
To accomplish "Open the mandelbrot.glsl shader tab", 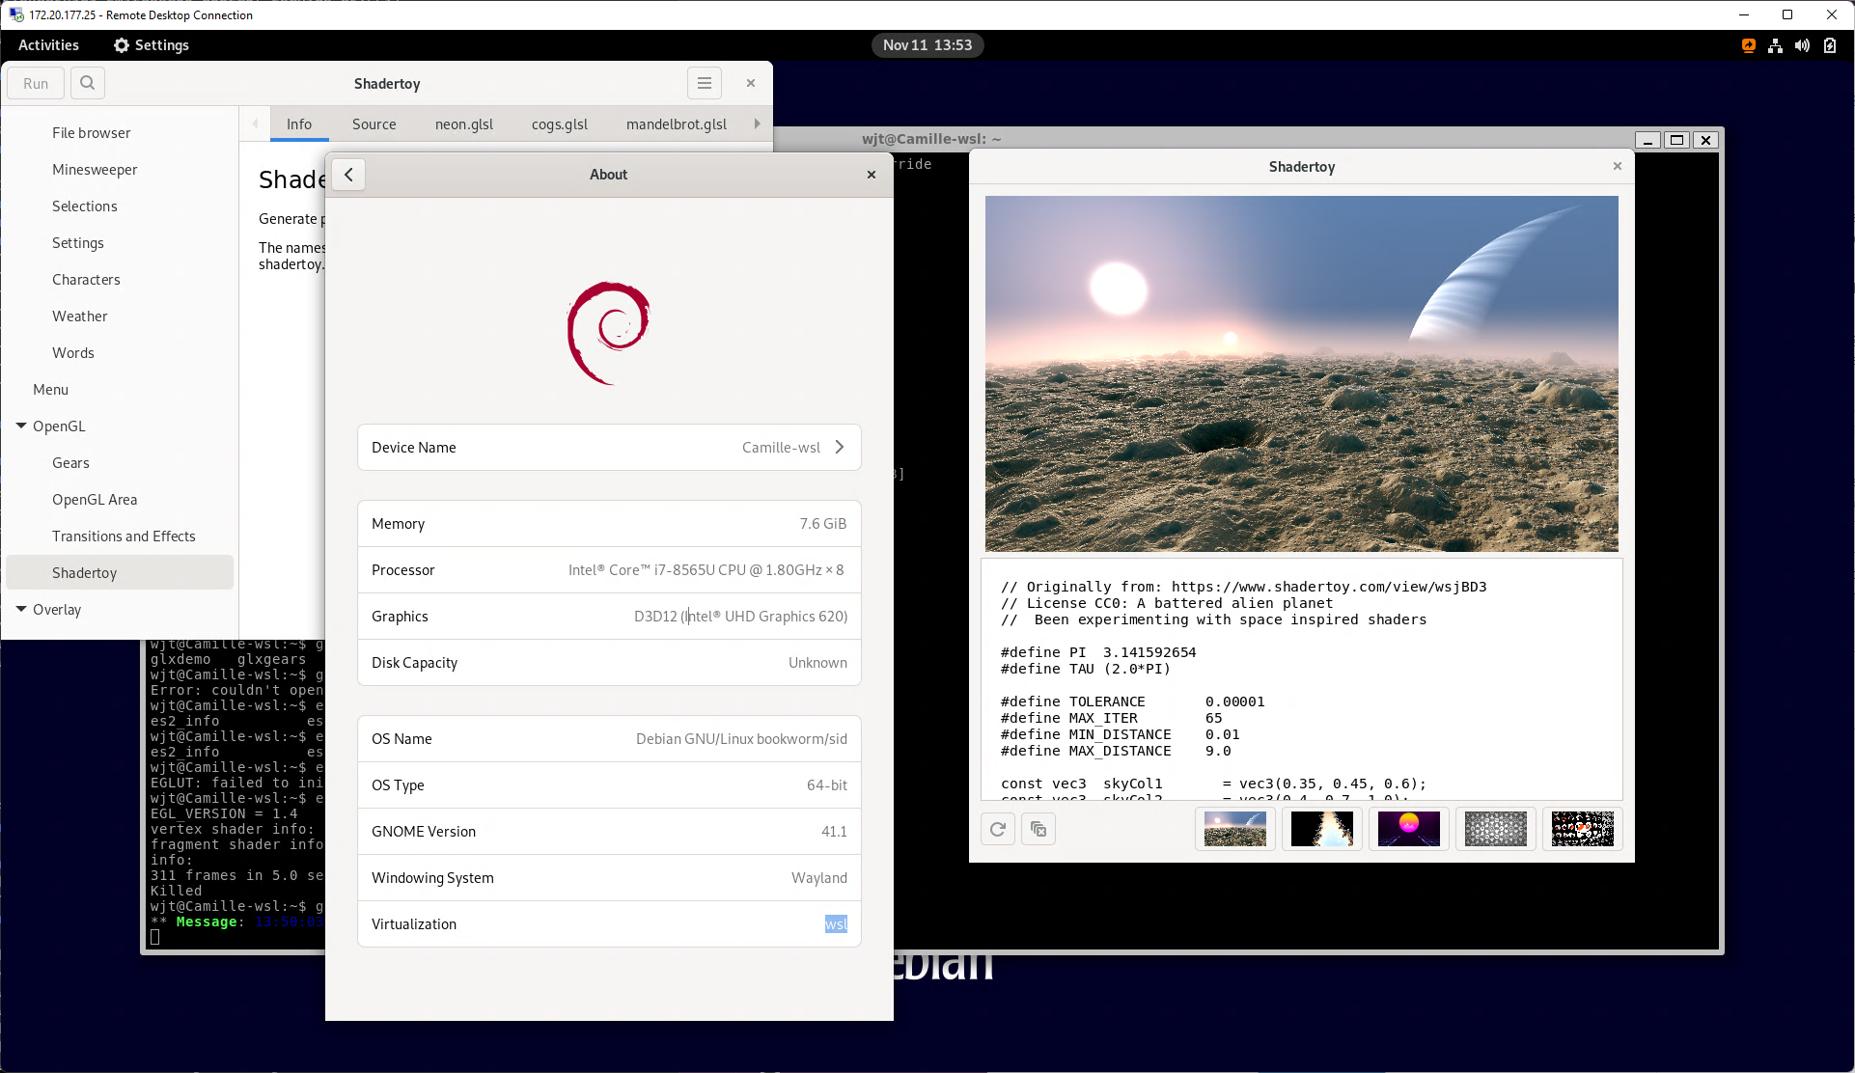I will click(x=678, y=123).
